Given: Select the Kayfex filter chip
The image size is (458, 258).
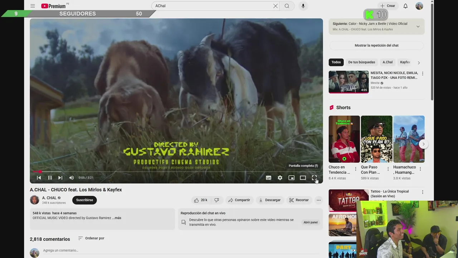Looking at the screenshot, I should pos(405,62).
